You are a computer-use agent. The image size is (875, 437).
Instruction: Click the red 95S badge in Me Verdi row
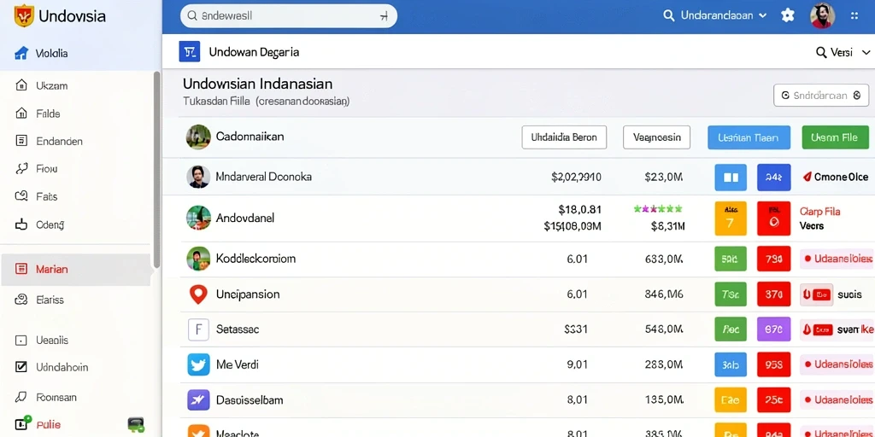[x=774, y=365]
